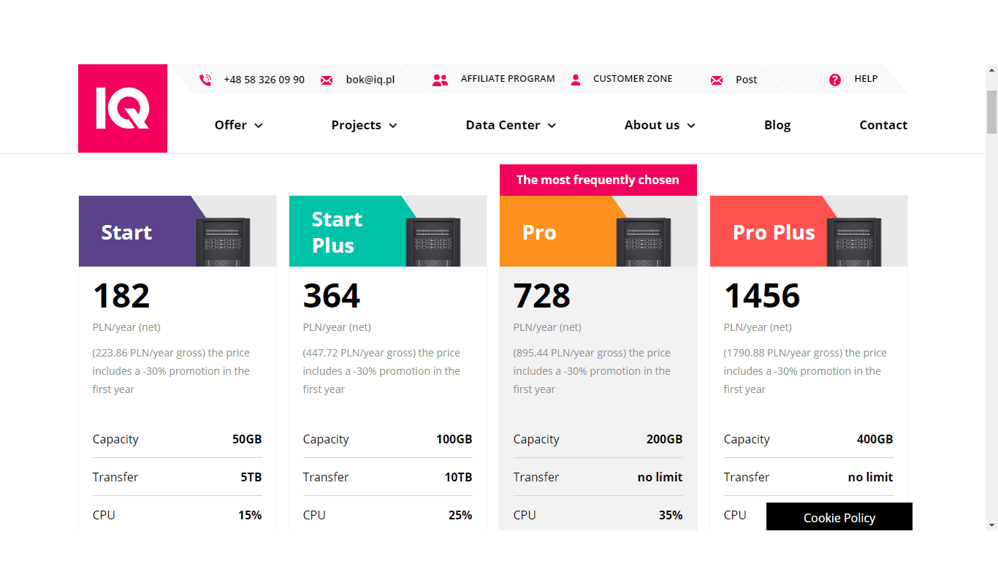The image size is (998, 561).
Task: Click the page vertical scrollbar down arrow
Action: click(991, 524)
